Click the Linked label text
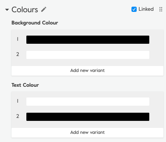The height and width of the screenshot is (142, 166). (x=146, y=9)
